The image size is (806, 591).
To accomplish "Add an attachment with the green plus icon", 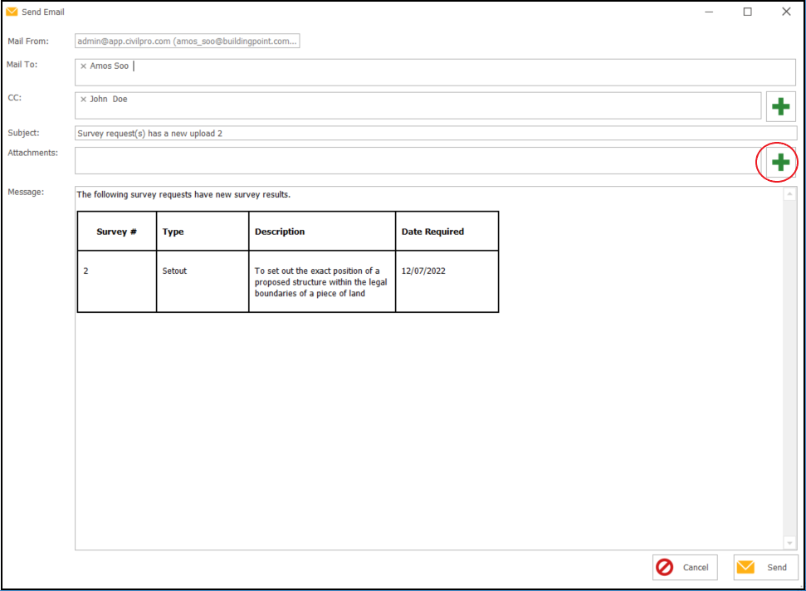I will click(x=780, y=162).
